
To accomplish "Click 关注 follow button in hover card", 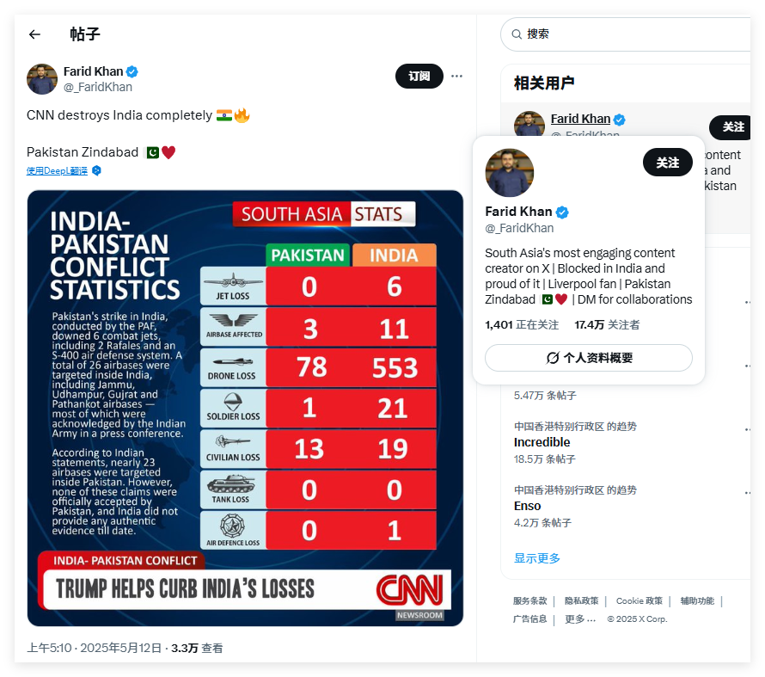I will coord(667,163).
